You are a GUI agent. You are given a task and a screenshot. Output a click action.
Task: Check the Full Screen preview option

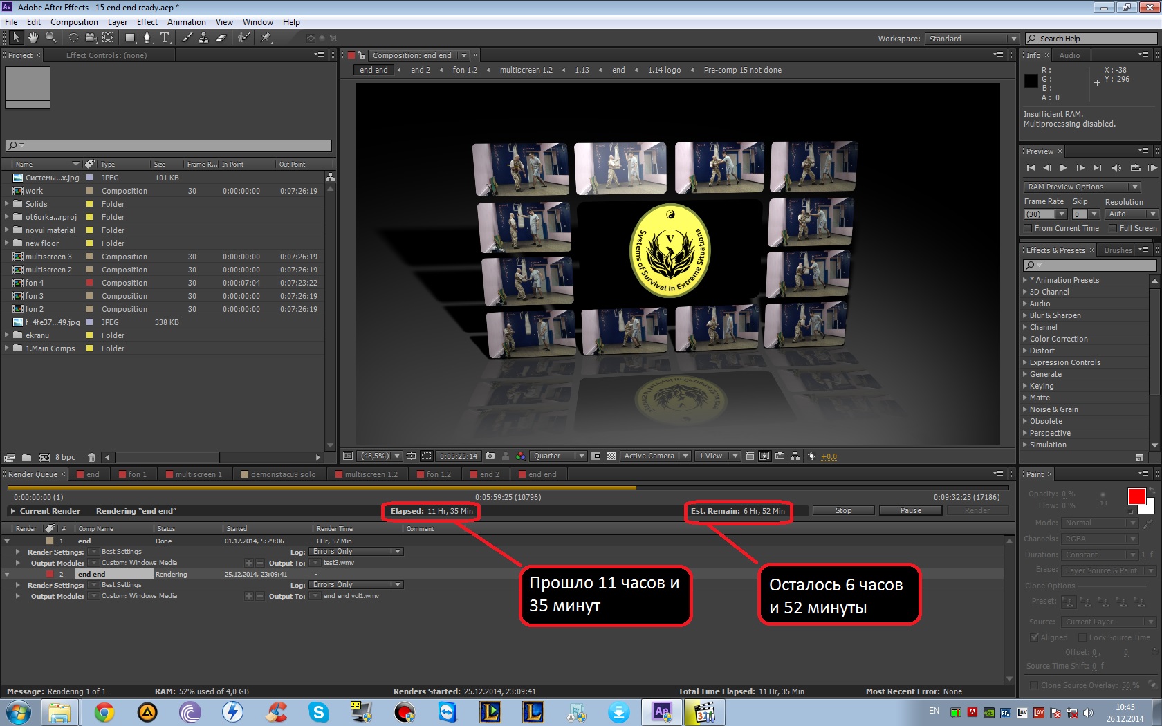[1113, 228]
